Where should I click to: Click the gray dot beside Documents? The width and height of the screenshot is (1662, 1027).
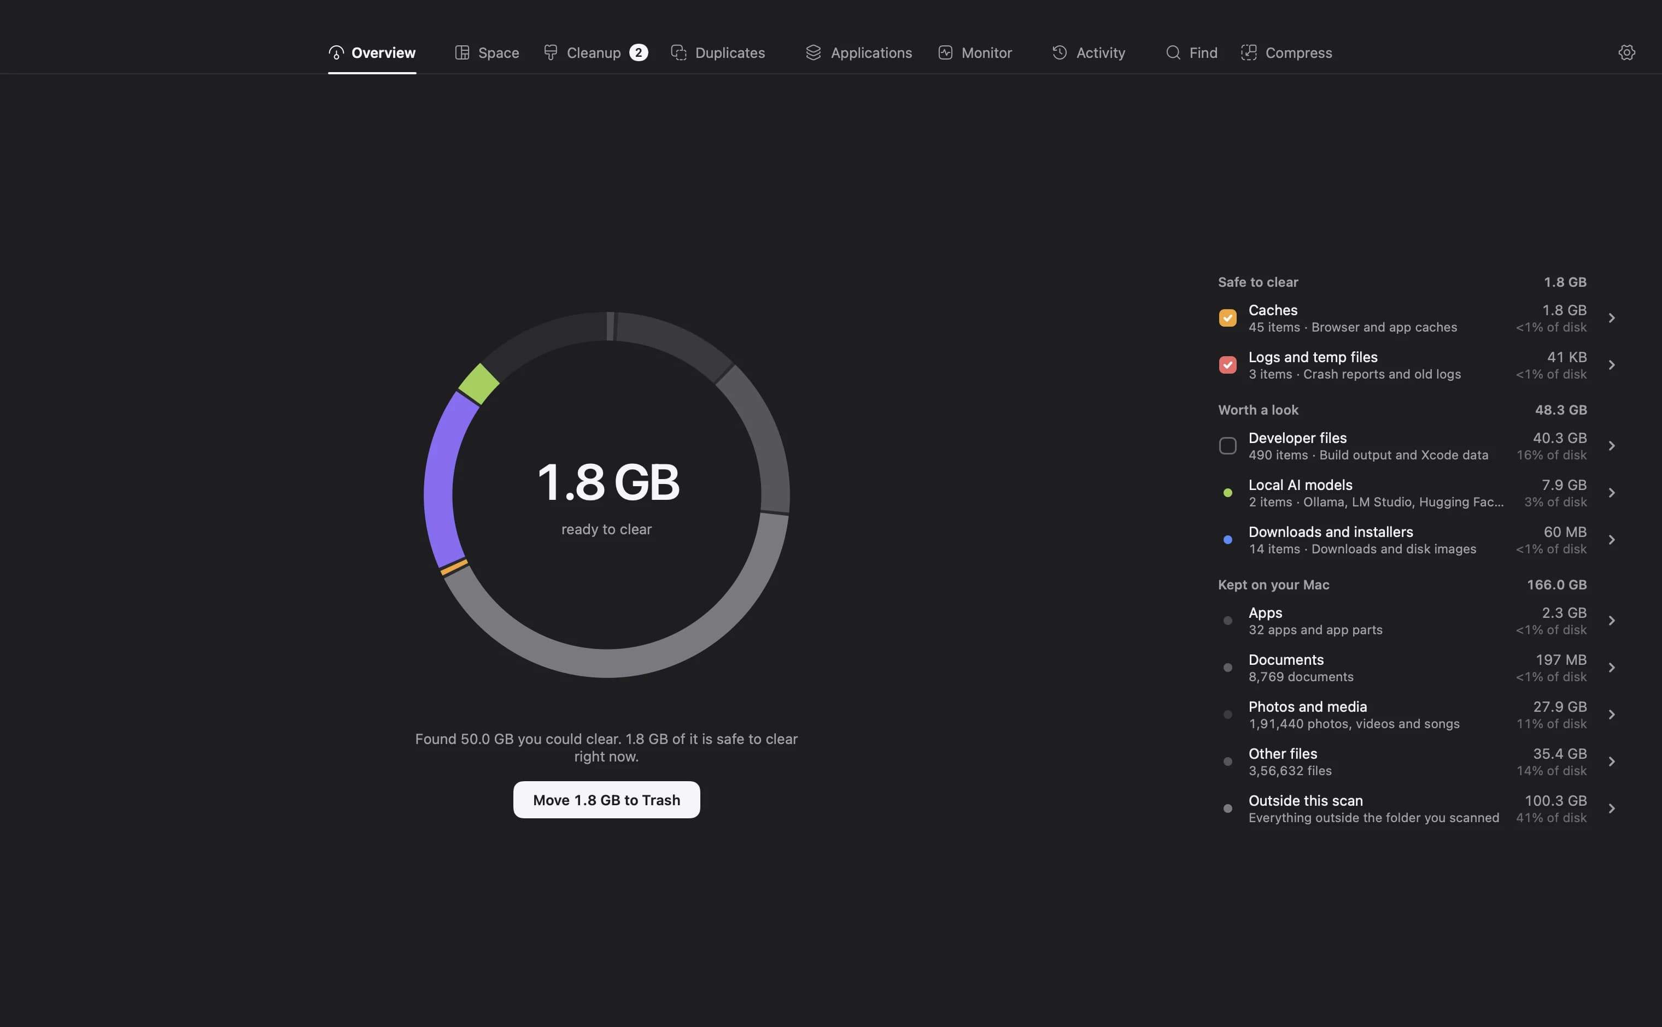[x=1227, y=668]
